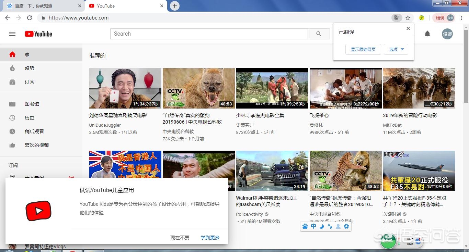Click the Baidu paw icon in IME toolbar
The height and width of the screenshot is (252, 469).
click(305, 226)
